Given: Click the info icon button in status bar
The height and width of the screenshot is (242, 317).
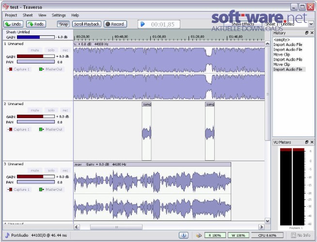Looking at the screenshot, I should (x=184, y=235).
